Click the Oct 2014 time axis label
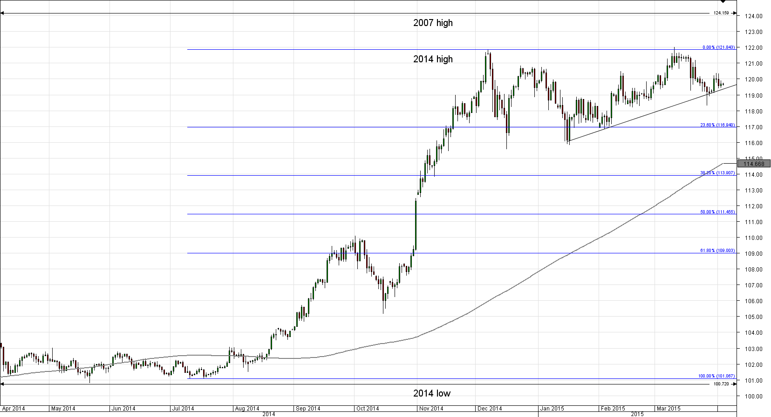The image size is (771, 417). pyautogui.click(x=368, y=409)
